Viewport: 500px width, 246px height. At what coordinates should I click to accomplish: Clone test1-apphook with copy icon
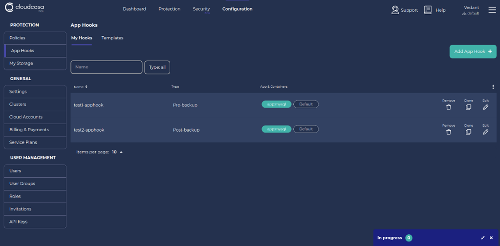pos(468,107)
